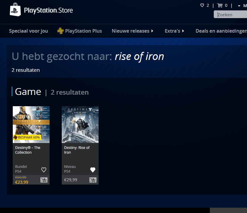Image resolution: width=247 pixels, height=213 pixels.
Task: Click the Bundel PS4 label
Action: click(x=21, y=169)
